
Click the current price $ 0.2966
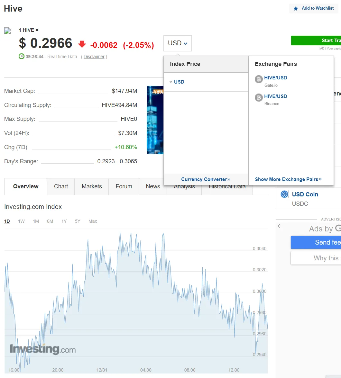pyautogui.click(x=45, y=43)
